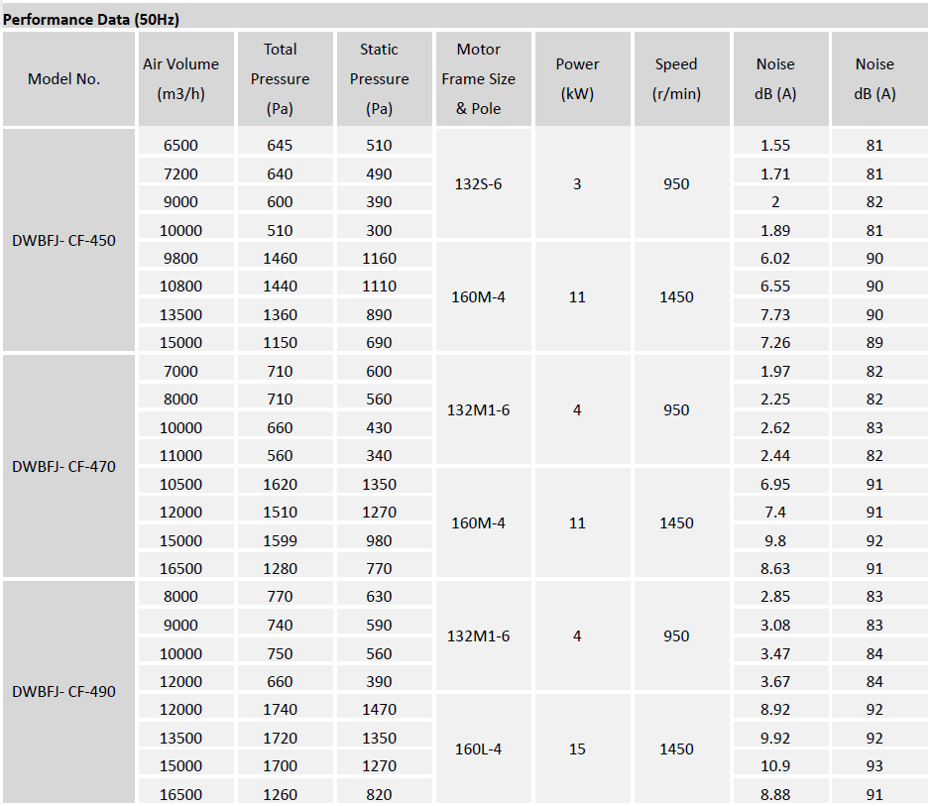This screenshot has width=934, height=806.
Task: Select the DWBFJ- CF-470 model cell
Action: coord(64,466)
